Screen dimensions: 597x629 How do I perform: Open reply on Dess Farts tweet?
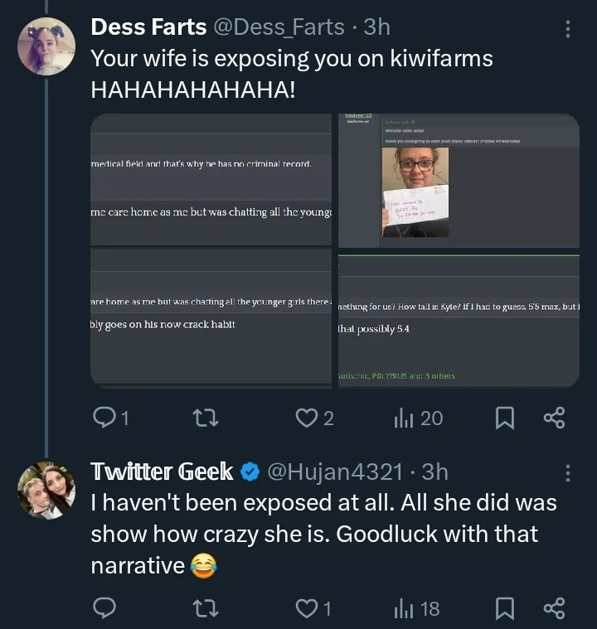tap(111, 418)
